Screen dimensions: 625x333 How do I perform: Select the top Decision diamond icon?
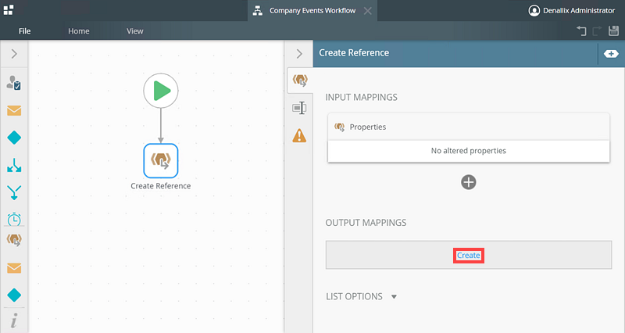[14, 138]
